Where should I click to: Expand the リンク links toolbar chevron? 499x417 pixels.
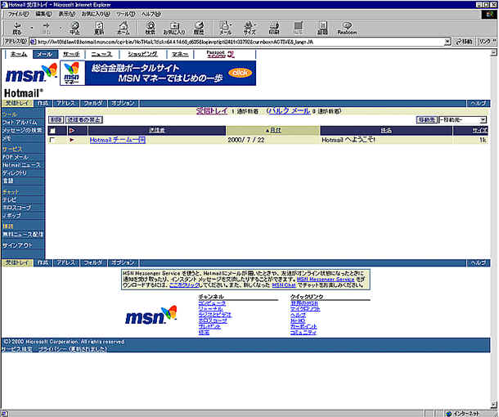tap(494, 42)
